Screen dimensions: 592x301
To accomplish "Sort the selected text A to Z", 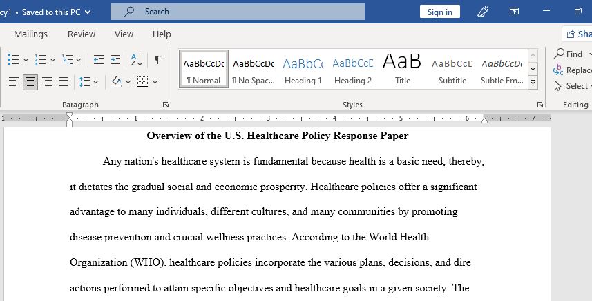I will pyautogui.click(x=137, y=59).
